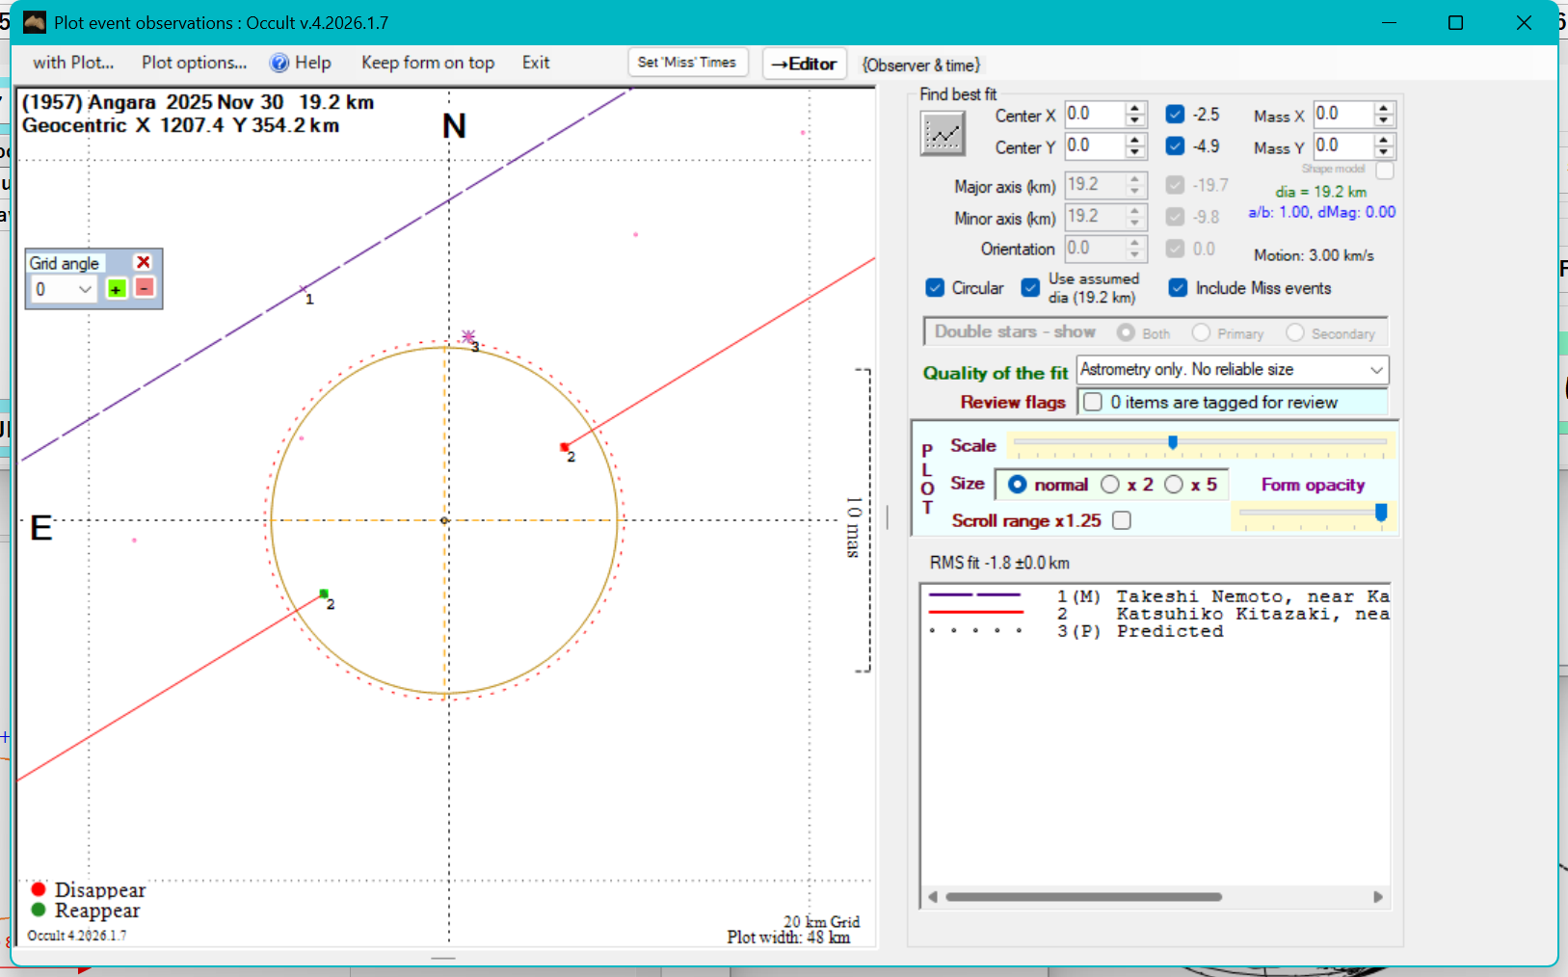This screenshot has height=977, width=1568.
Task: Click the Set 'Miss' Times button
Action: [686, 63]
